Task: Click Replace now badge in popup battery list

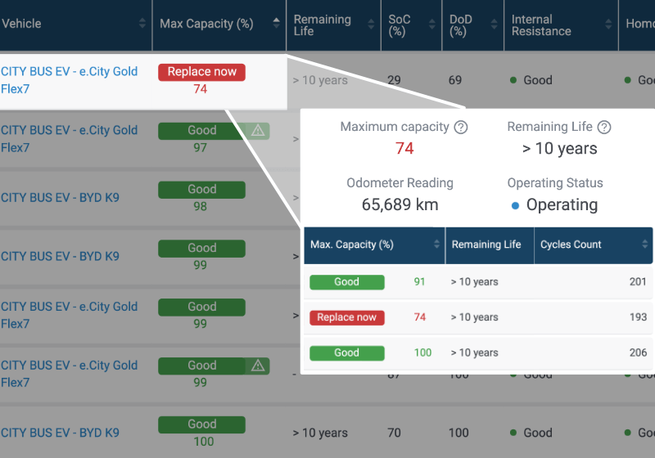Action: click(346, 317)
